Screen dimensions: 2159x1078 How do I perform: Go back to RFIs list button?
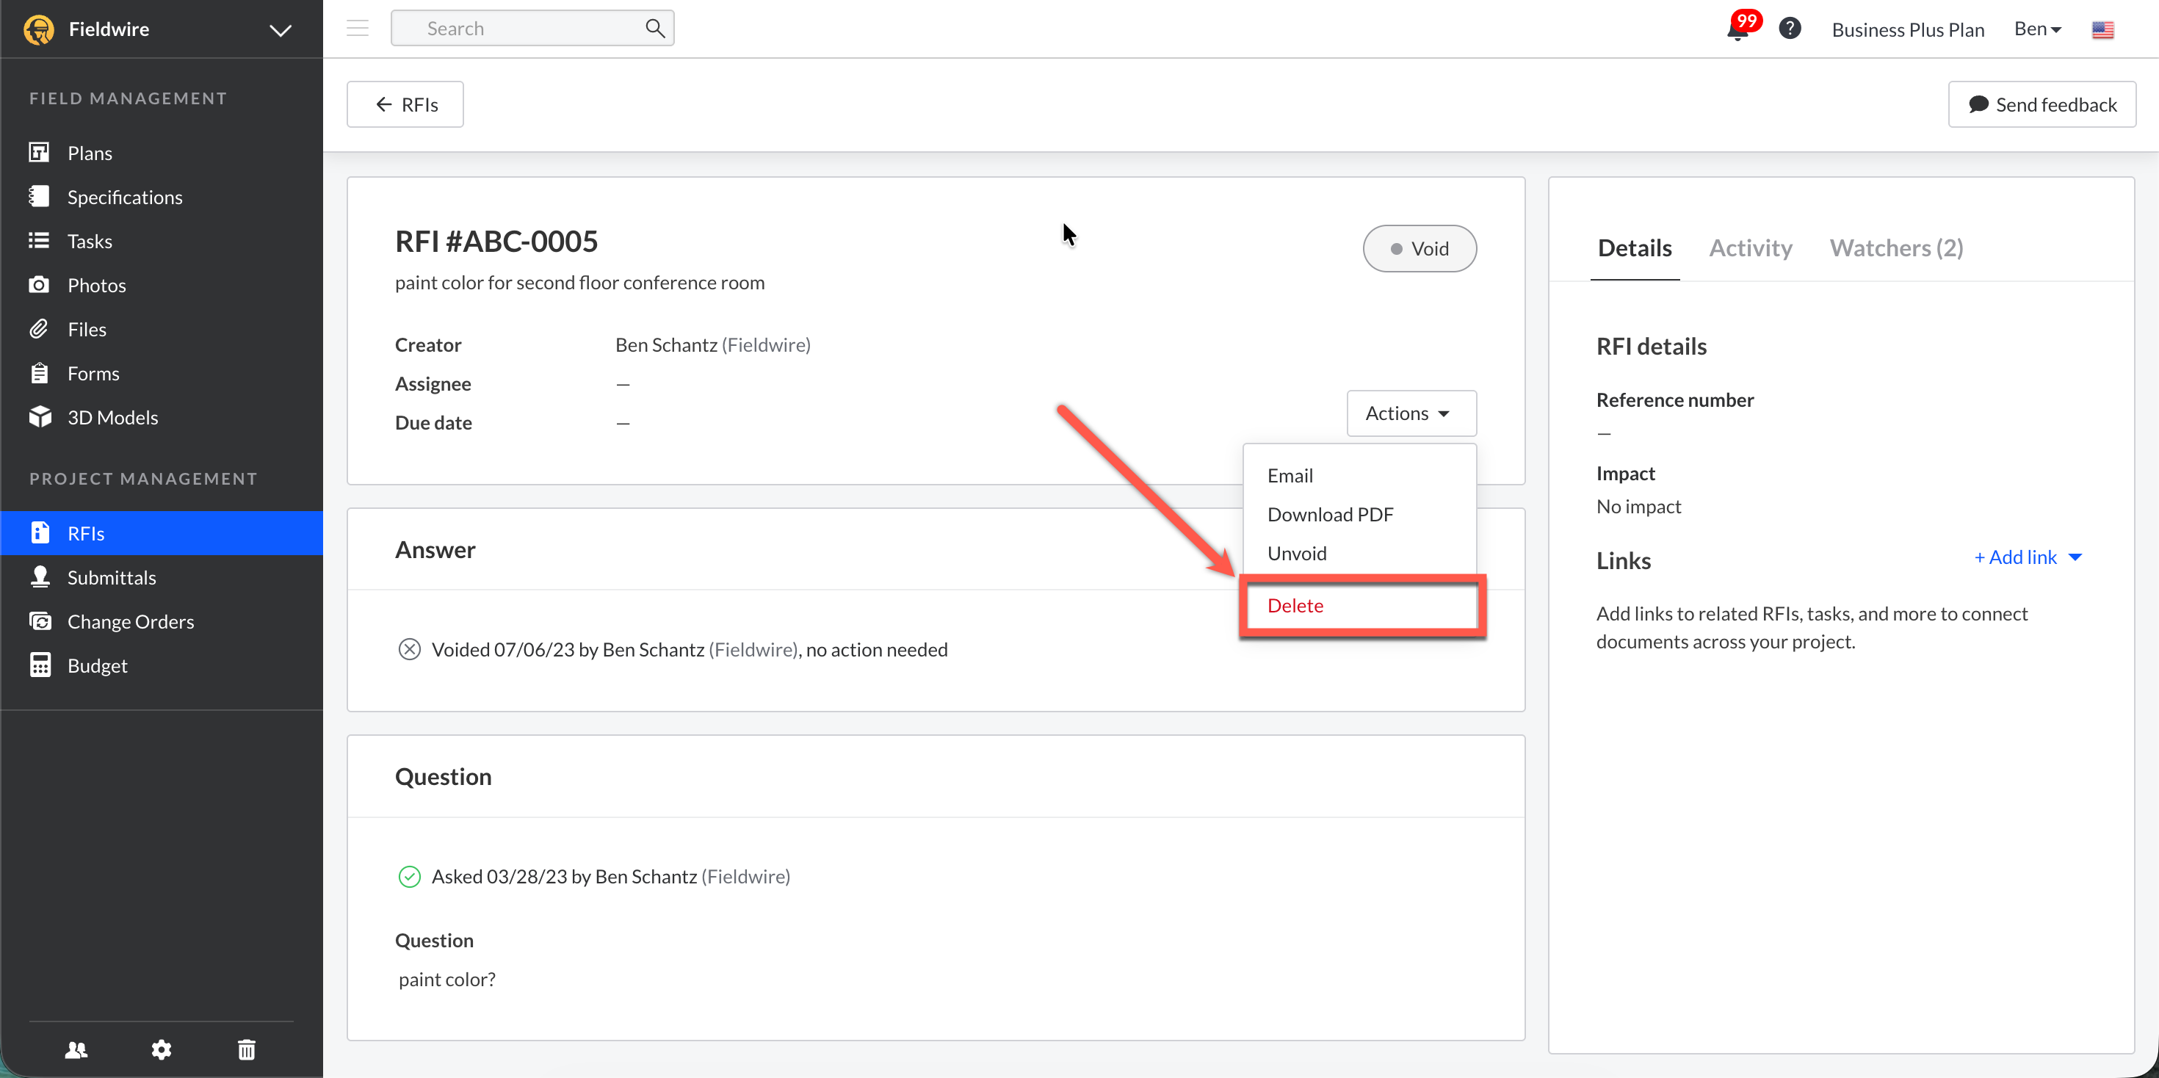tap(405, 105)
